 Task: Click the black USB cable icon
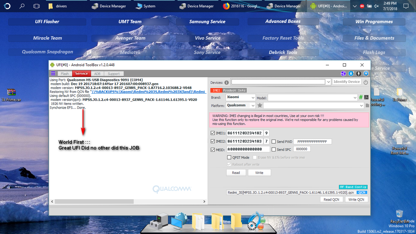coord(358,74)
